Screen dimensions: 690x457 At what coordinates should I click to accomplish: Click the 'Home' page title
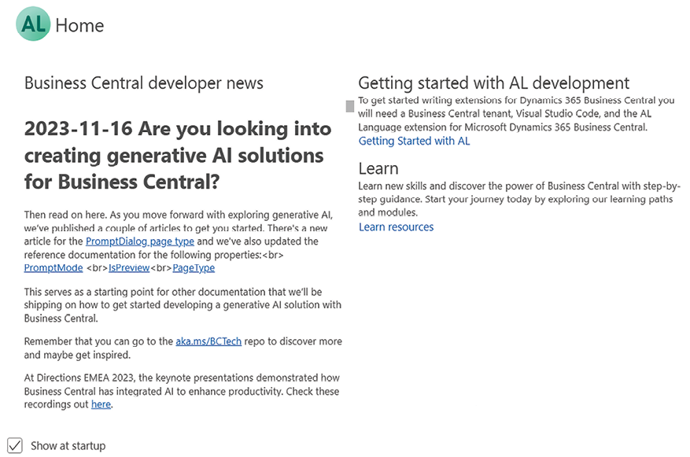[x=79, y=25]
